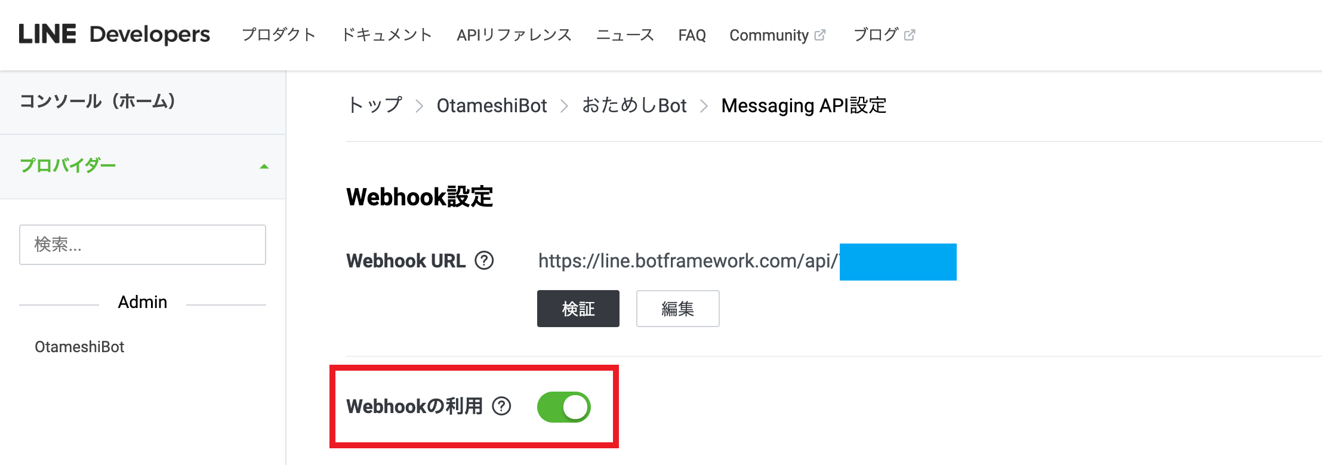Click the LINE Developers logo
Image resolution: width=1322 pixels, height=465 pixels.
tap(114, 35)
